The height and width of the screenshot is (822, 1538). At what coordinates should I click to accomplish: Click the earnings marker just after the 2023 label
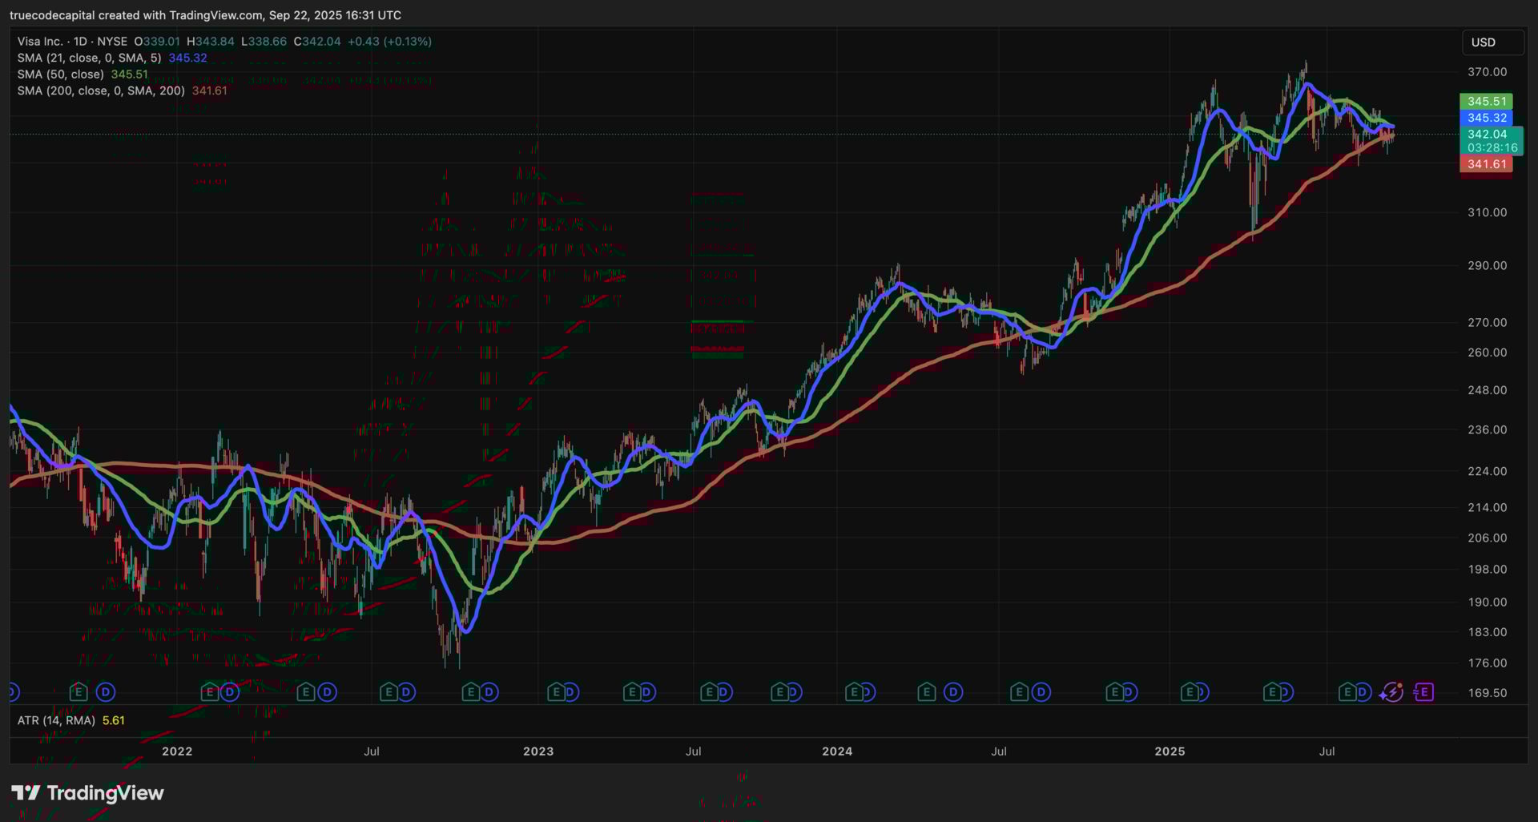click(556, 691)
